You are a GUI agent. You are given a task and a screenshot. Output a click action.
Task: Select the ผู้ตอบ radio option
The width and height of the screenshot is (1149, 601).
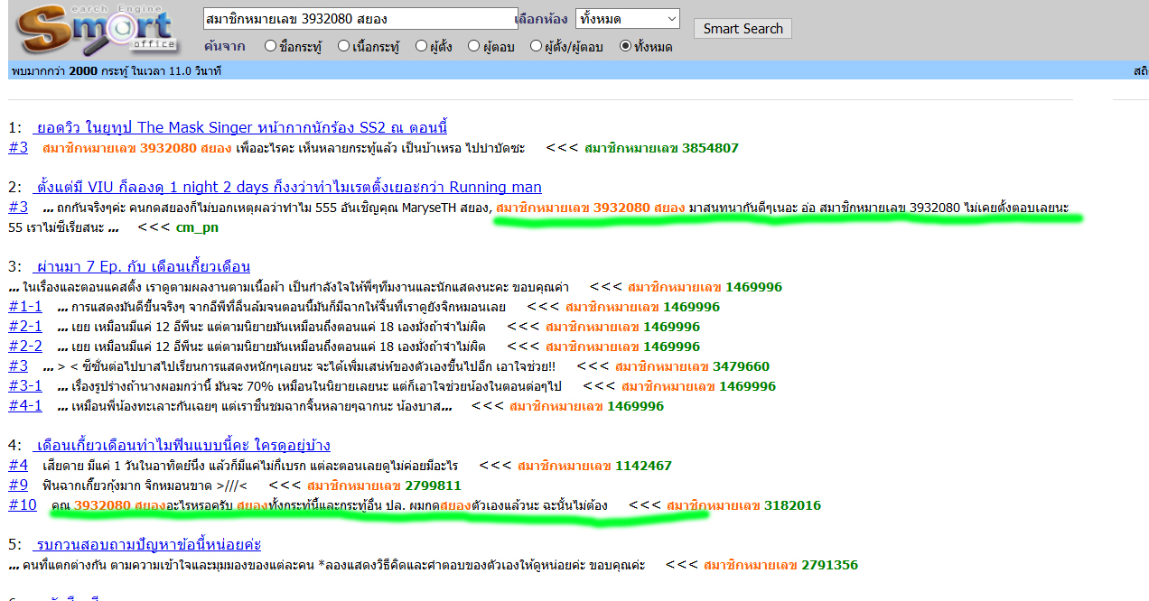coord(474,46)
